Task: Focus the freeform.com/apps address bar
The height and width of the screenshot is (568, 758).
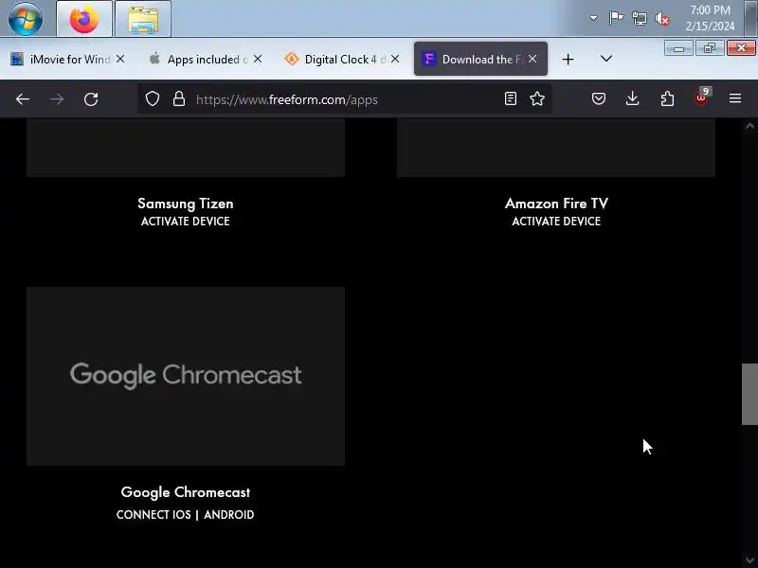Action: [x=343, y=99]
